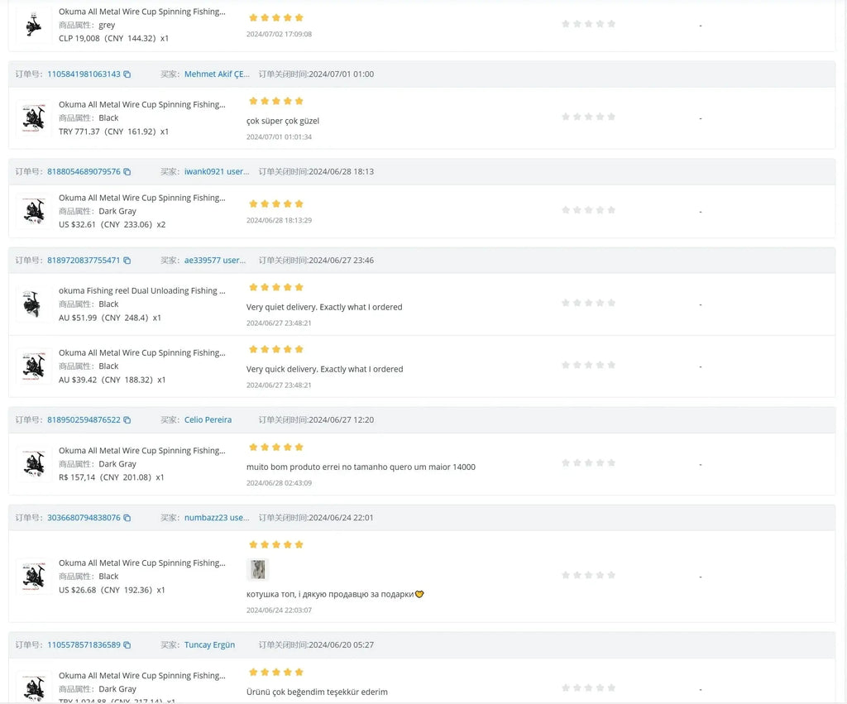Open buyer numbazz23 profile link
Image resolution: width=847 pixels, height=704 pixels.
[x=216, y=518]
